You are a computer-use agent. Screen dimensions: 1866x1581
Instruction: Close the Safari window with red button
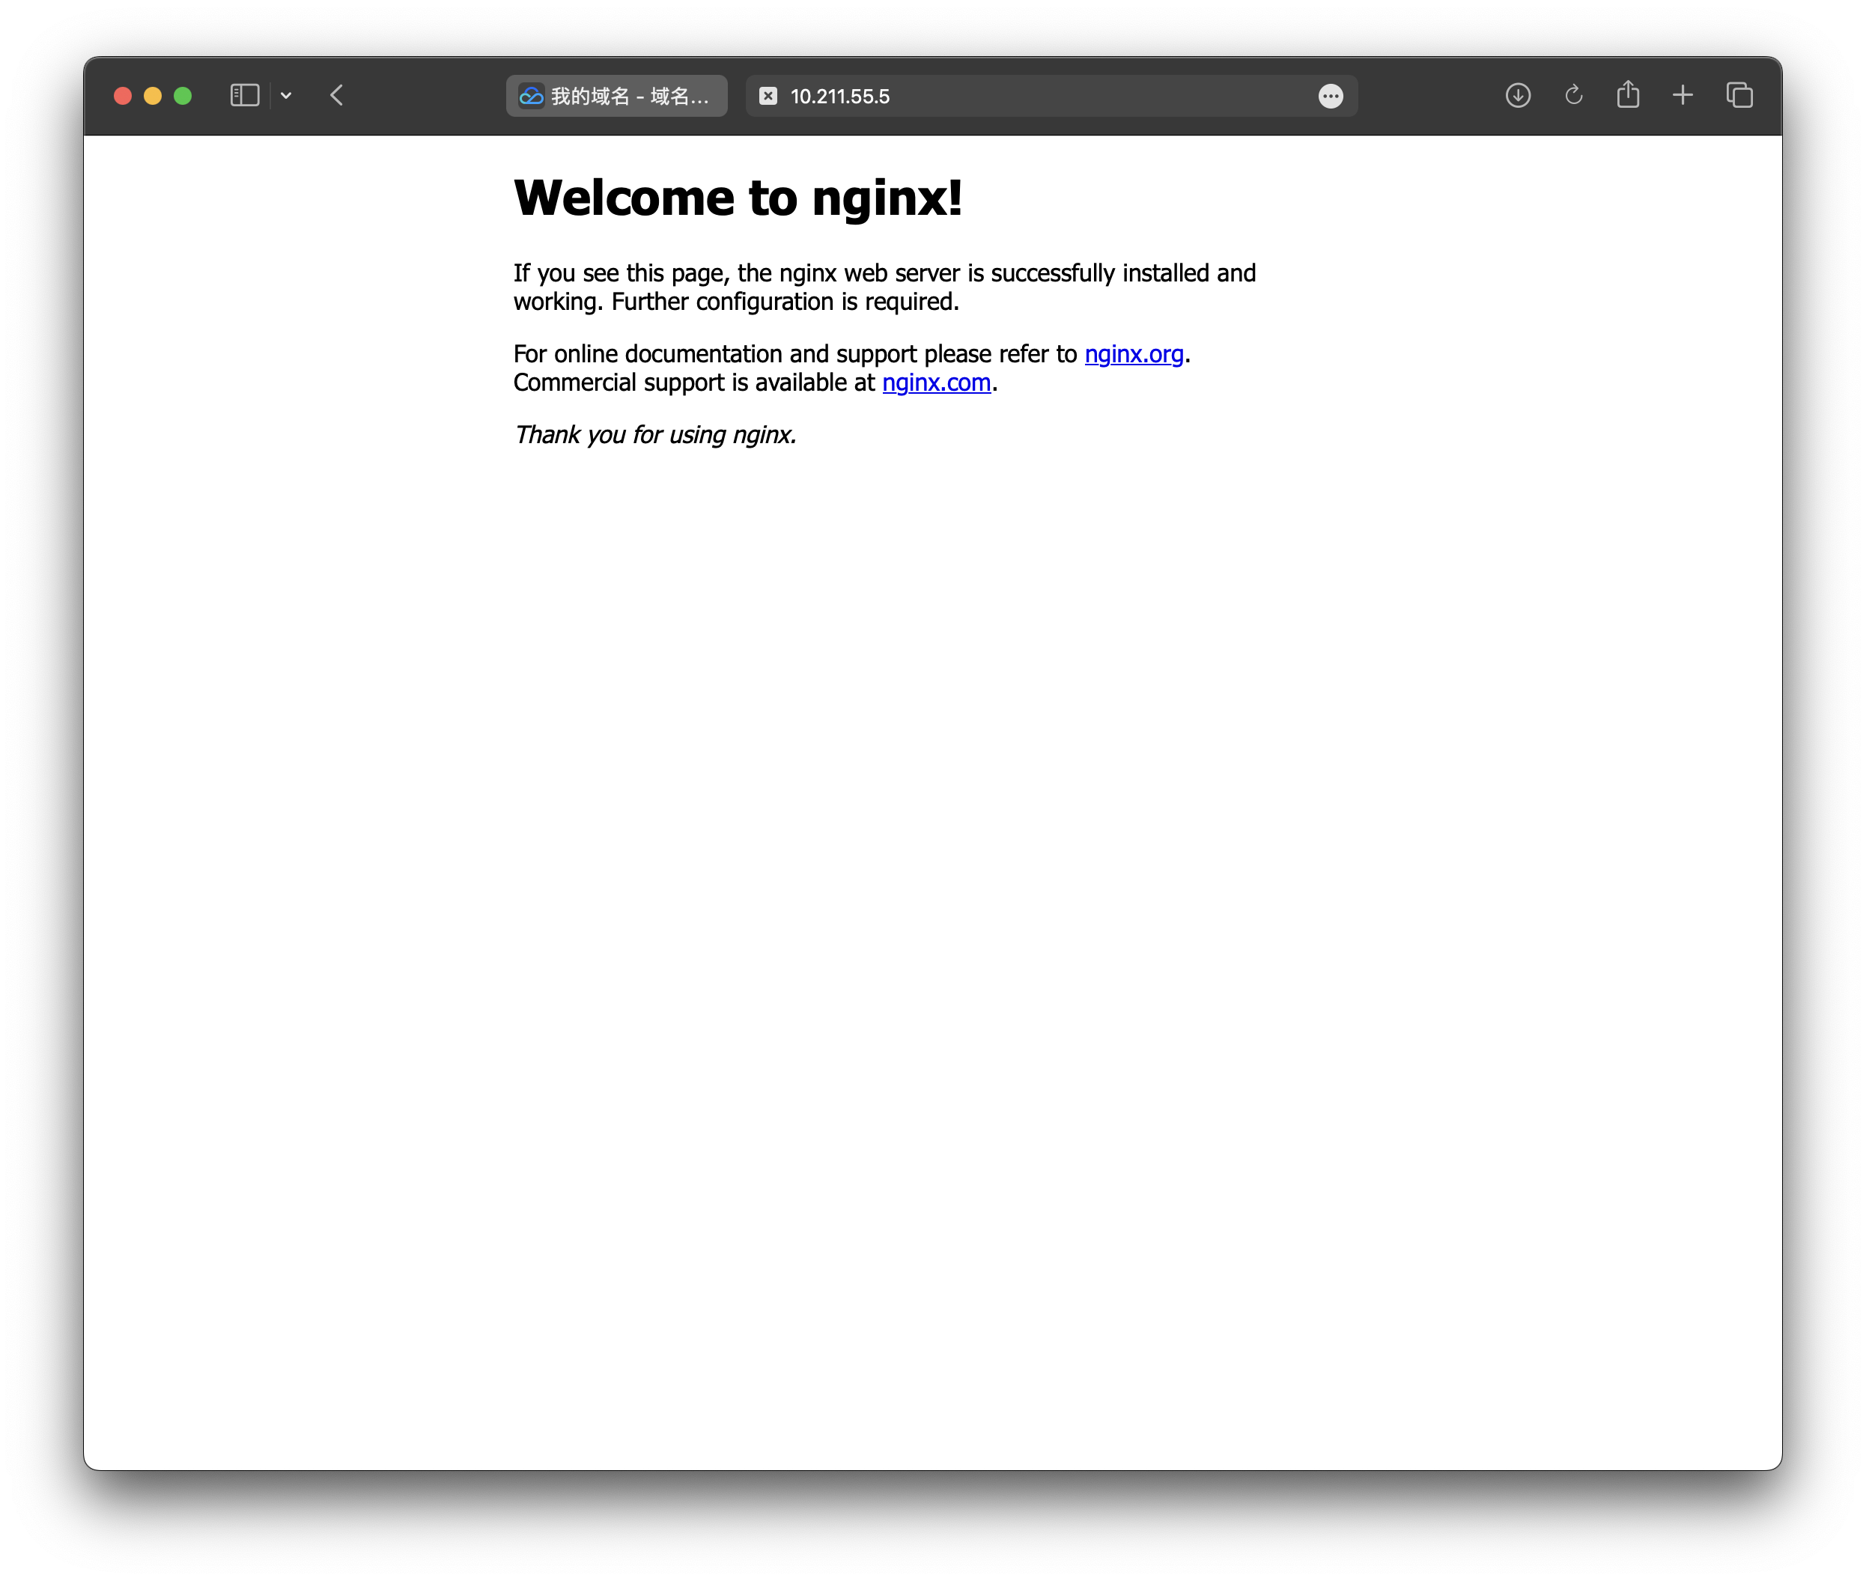(123, 96)
